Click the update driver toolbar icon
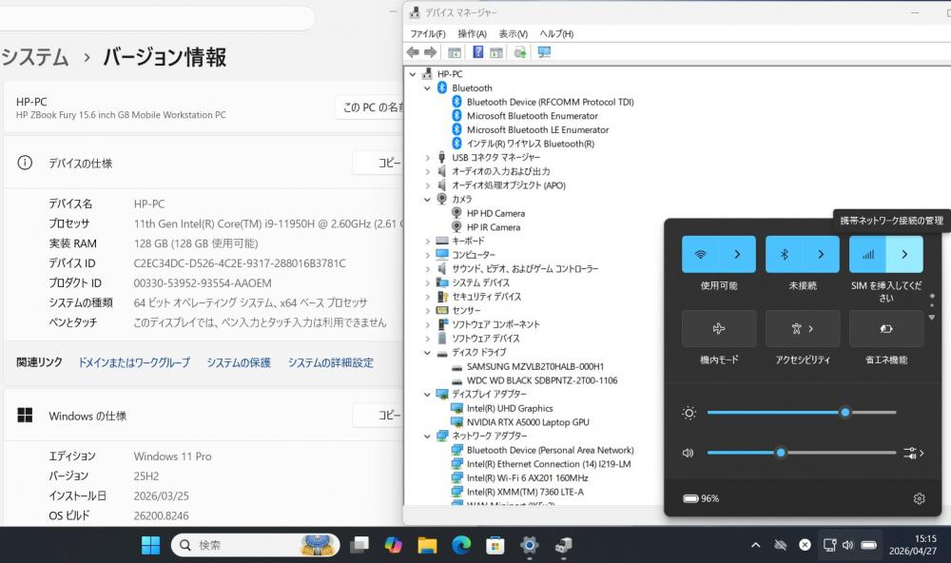Viewport: 951px width, 563px height. click(520, 53)
